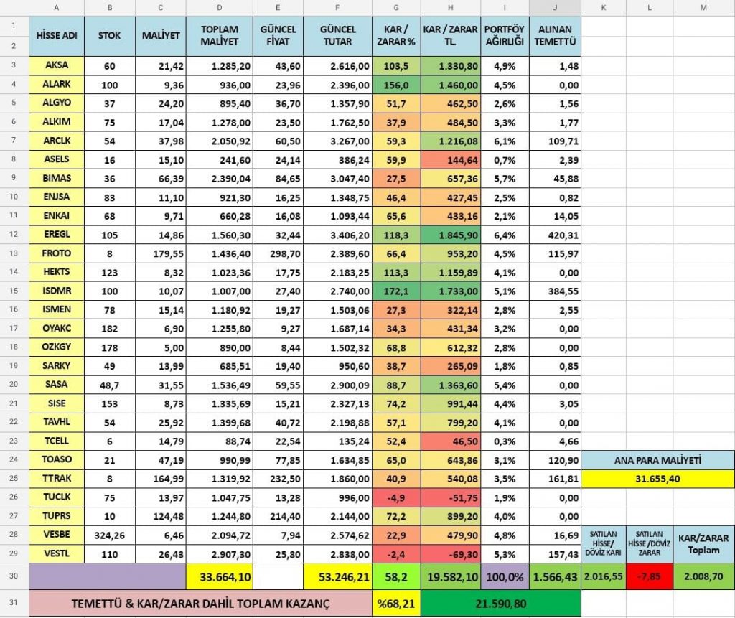Click the KAR/ZARAR Toplam label cell
735x618 pixels.
coord(703,543)
